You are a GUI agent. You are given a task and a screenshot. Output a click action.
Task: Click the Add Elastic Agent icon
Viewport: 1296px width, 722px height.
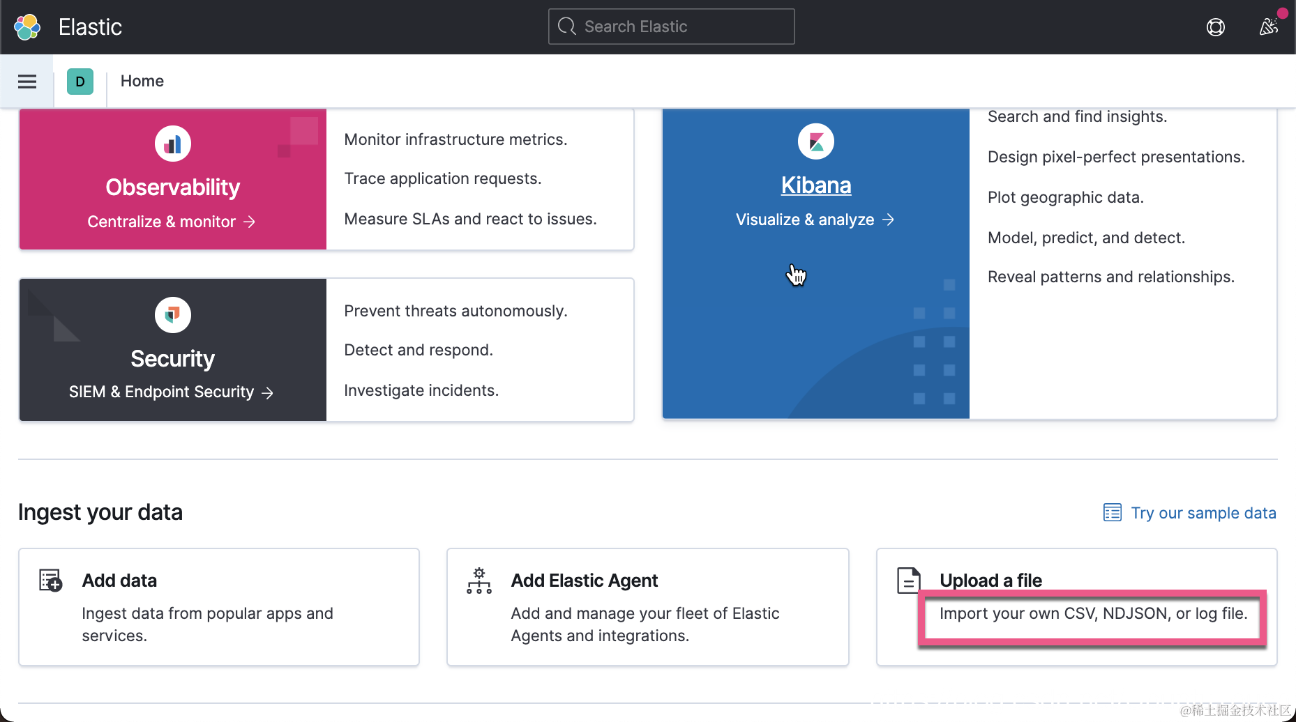click(479, 581)
